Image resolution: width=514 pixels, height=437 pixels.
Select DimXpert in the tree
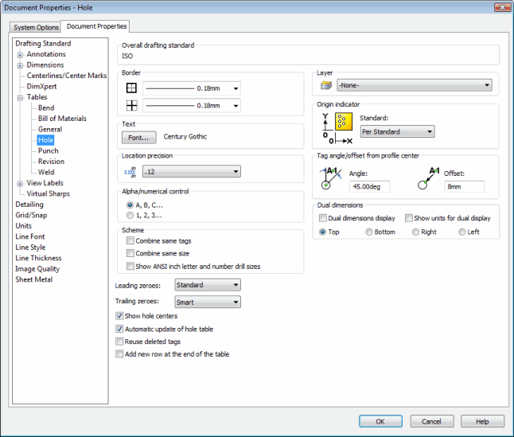coord(41,86)
